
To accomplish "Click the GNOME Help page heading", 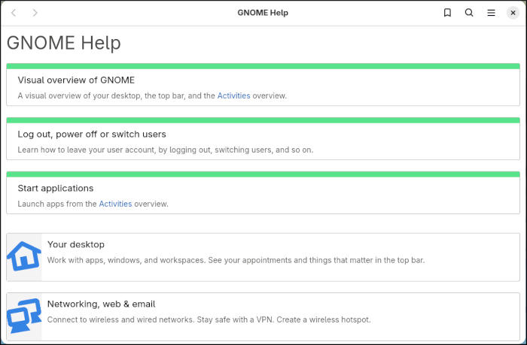I will pyautogui.click(x=64, y=43).
